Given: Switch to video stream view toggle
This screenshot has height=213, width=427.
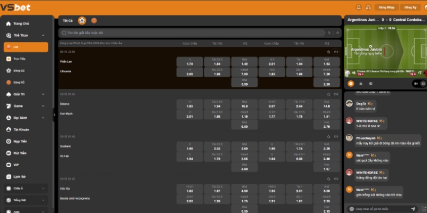Looking at the screenshot, I should pos(415,83).
